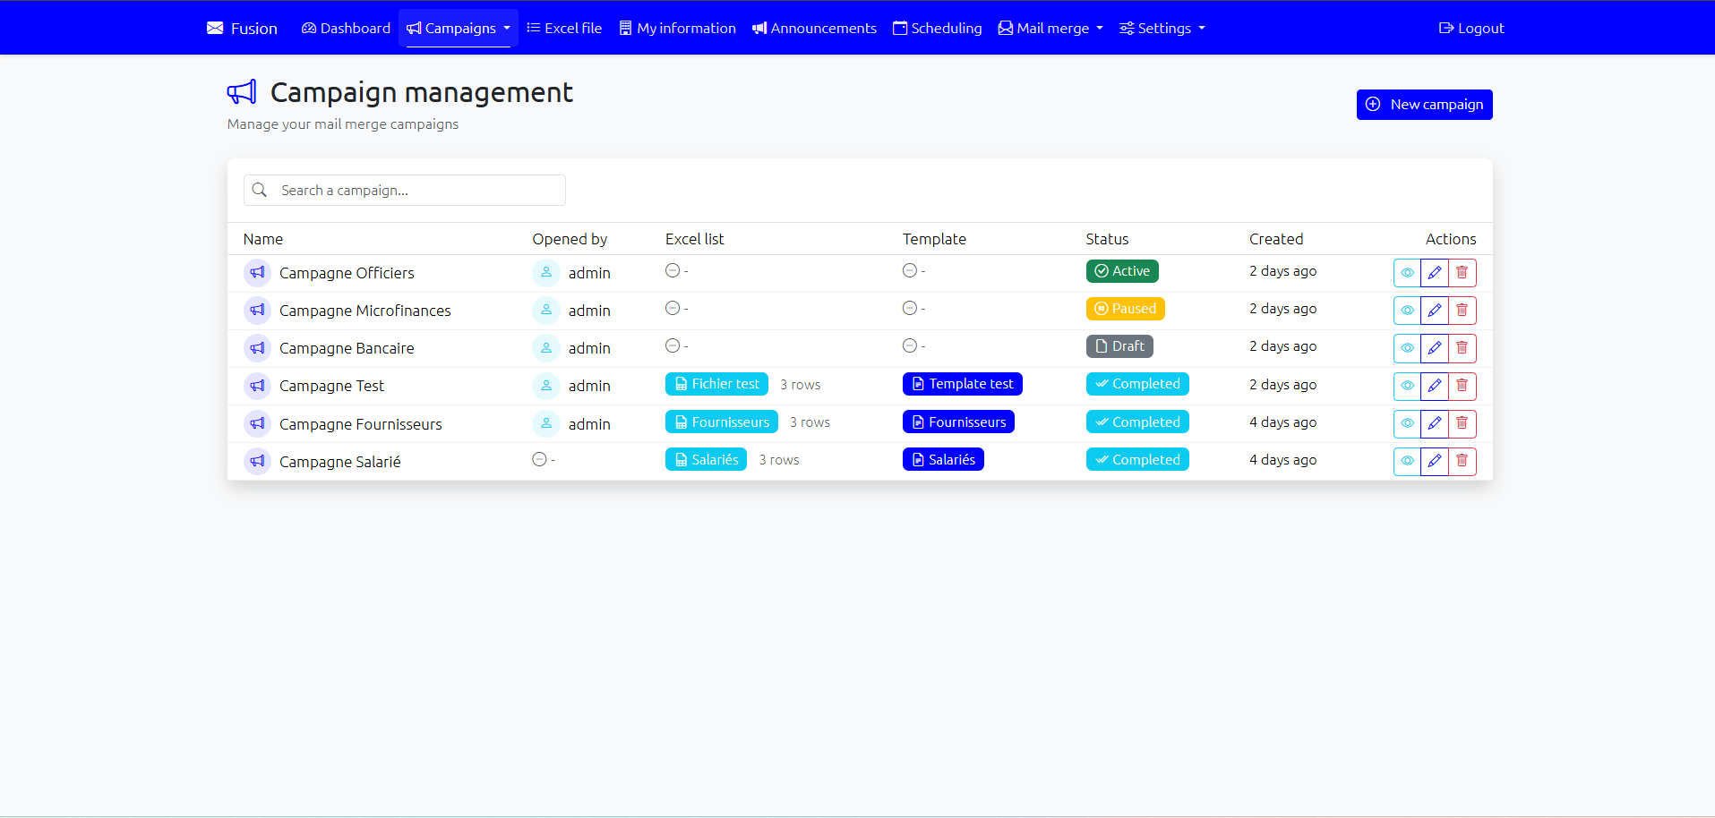Click admin user avatar for Campagne Fournisseurs

click(546, 423)
